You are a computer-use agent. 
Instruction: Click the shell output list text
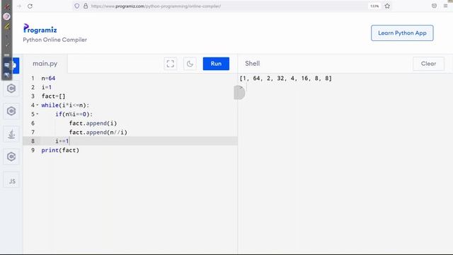click(286, 79)
